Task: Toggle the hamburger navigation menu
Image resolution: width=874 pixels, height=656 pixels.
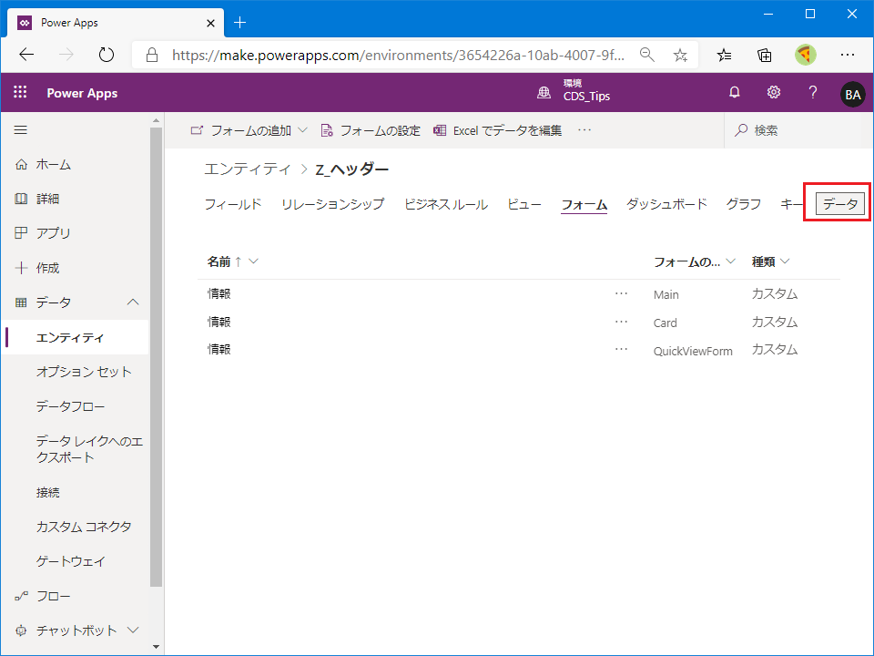Action: pyautogui.click(x=21, y=130)
